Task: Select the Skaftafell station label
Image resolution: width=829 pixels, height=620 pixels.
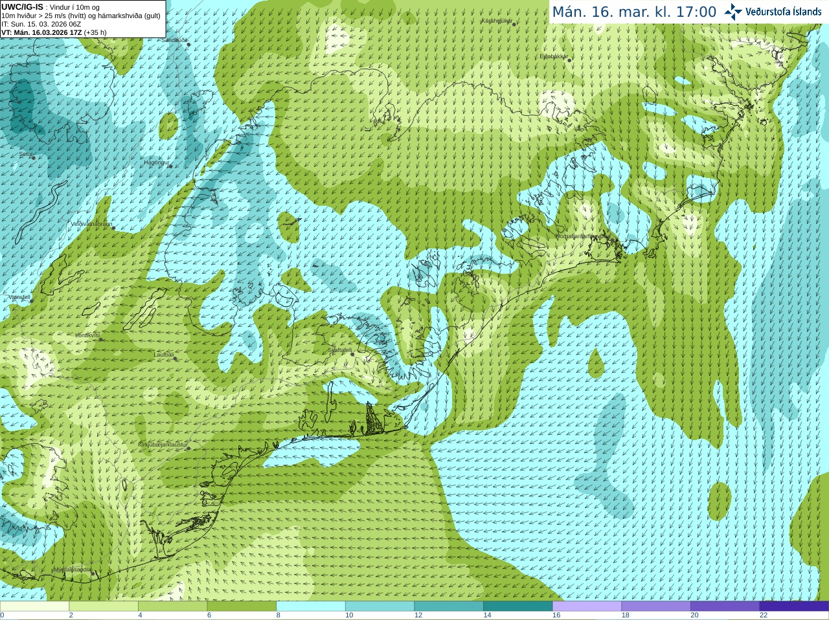Action: tap(339, 350)
